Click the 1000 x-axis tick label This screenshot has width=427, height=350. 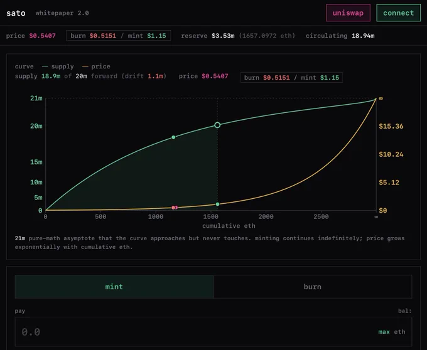[156, 217]
